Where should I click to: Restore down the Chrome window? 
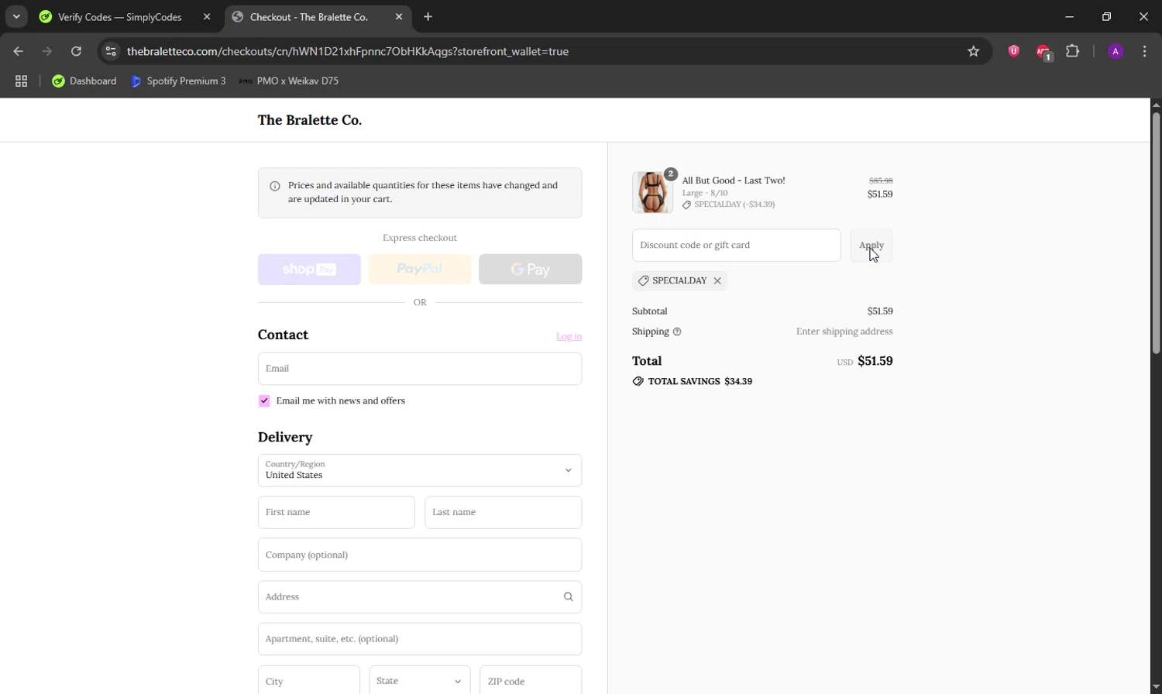coord(1106,16)
